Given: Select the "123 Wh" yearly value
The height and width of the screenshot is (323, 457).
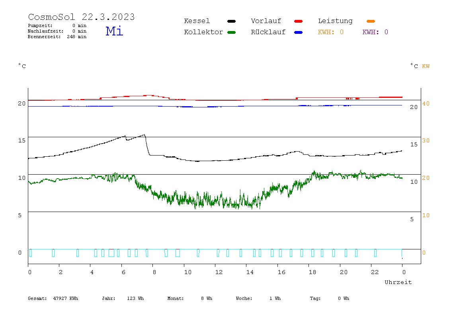Looking at the screenshot, I should pos(135,298).
